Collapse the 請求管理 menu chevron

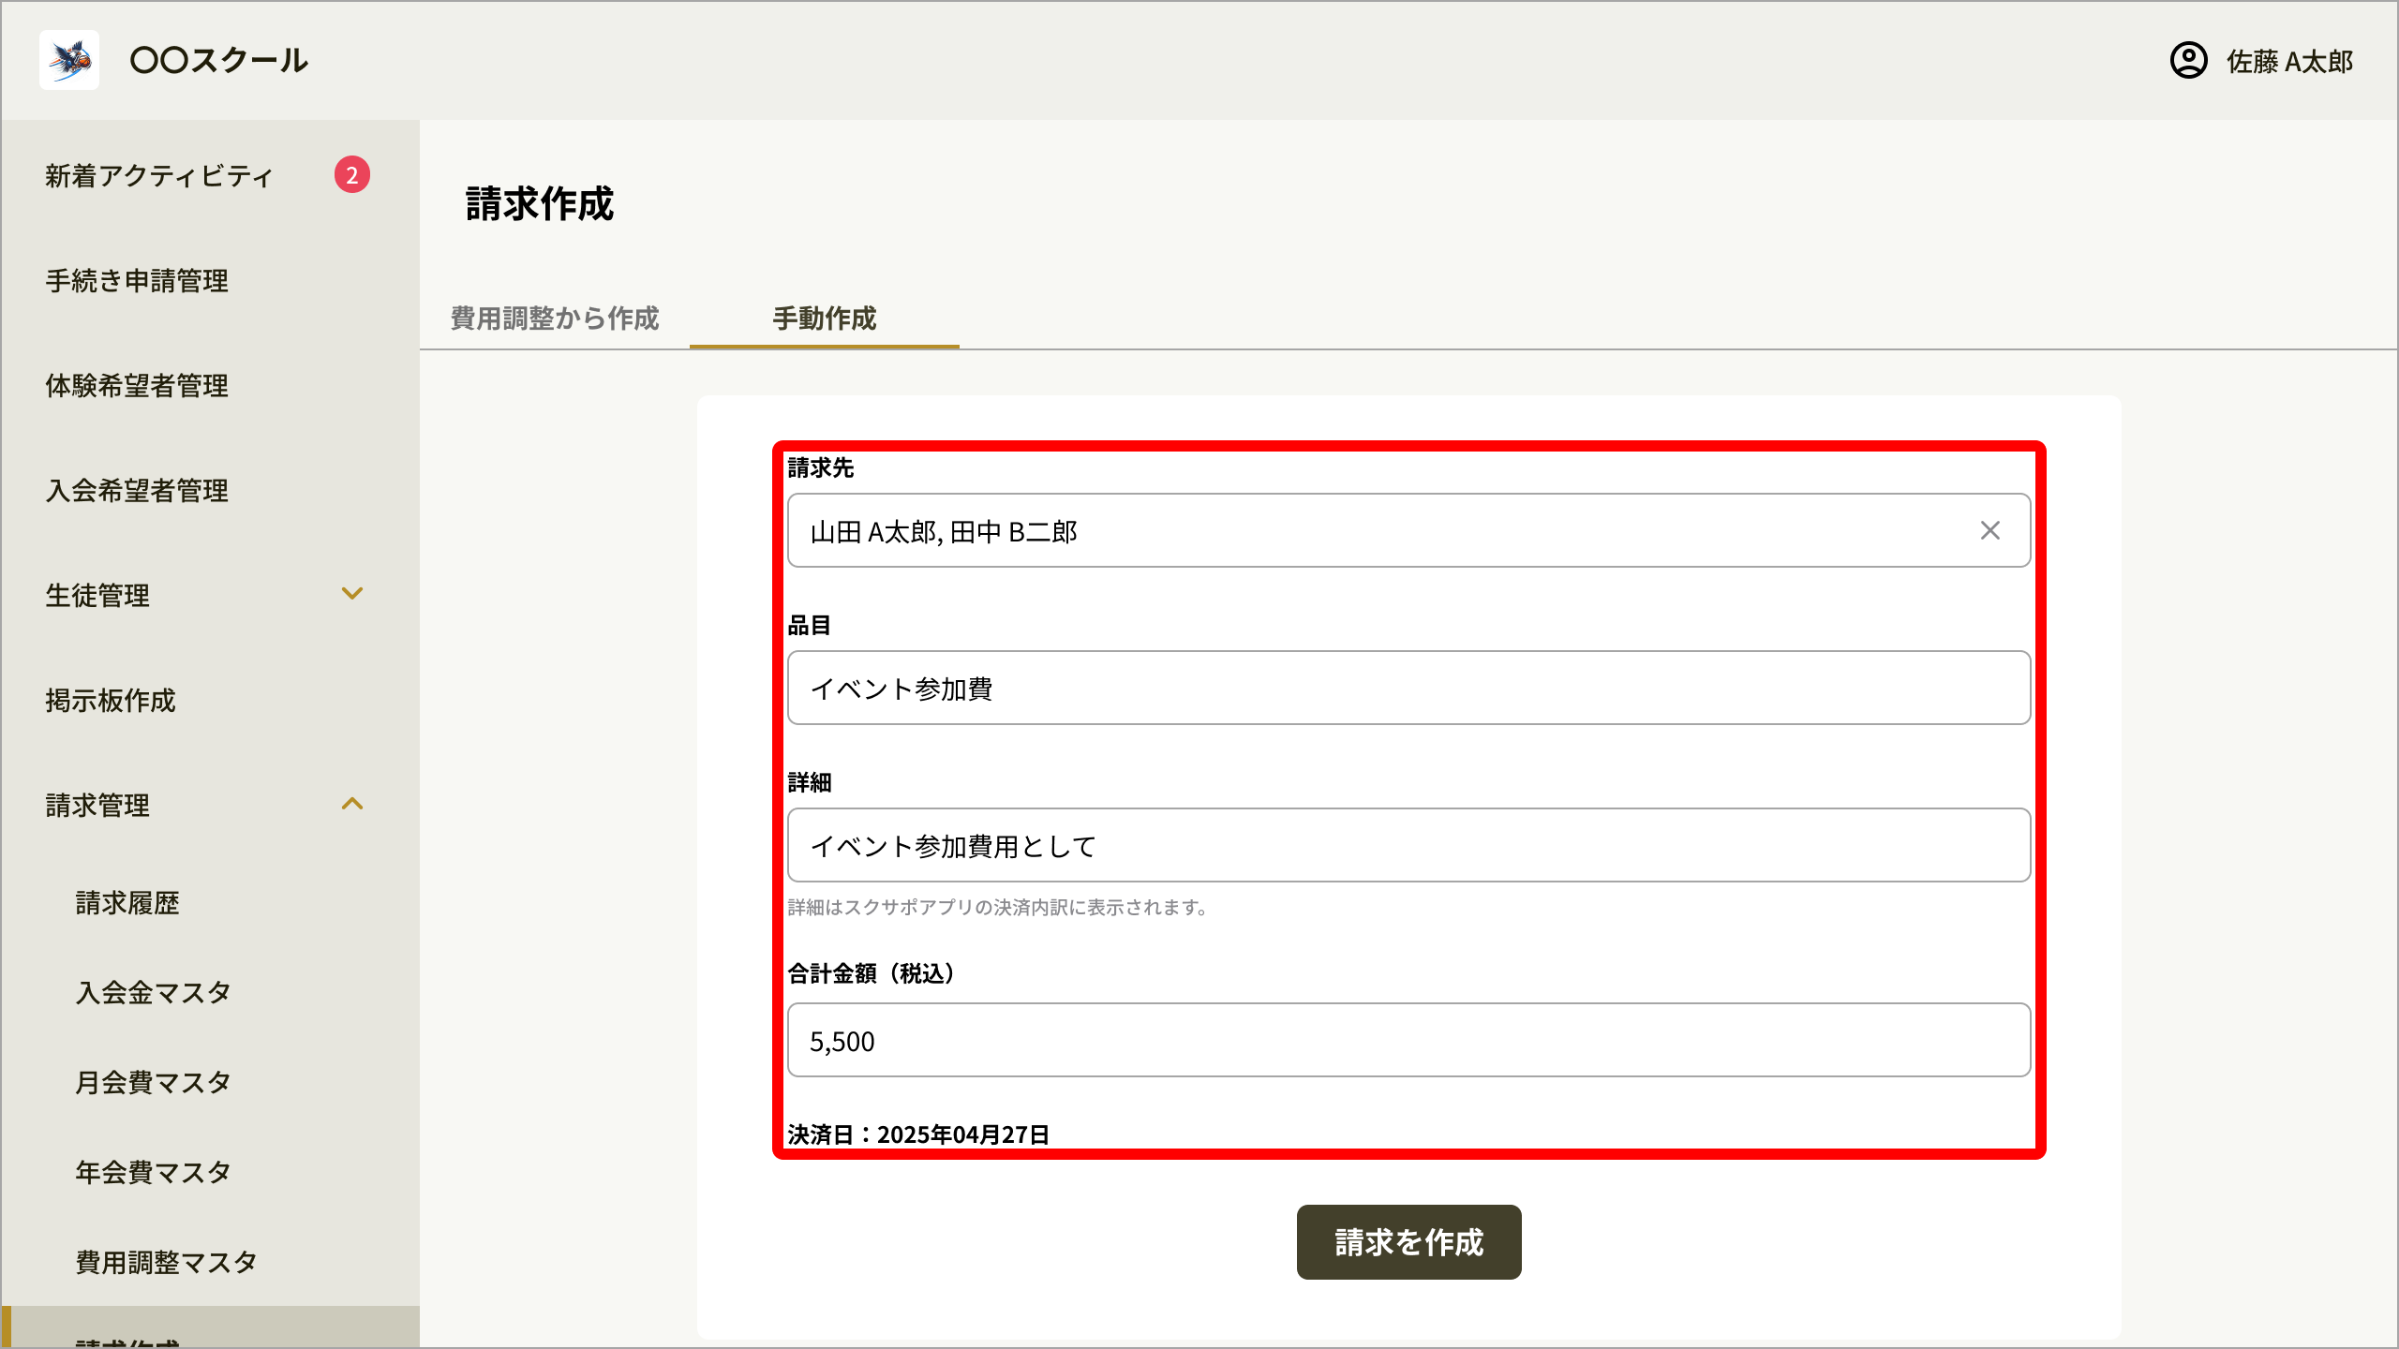click(352, 804)
